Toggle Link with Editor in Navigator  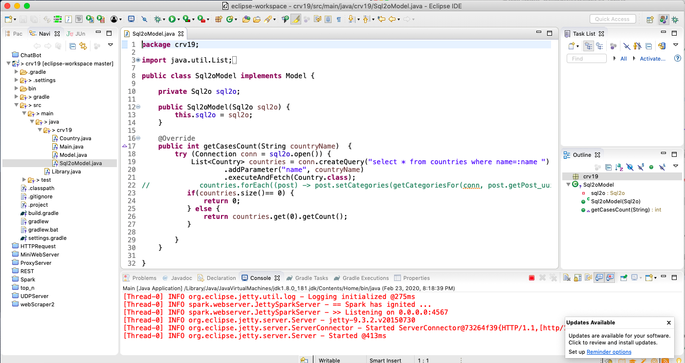coord(83,46)
